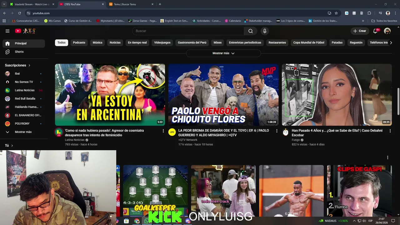Click the Chrome taskbar icon
Viewport: 400px width, 225px height.
pyautogui.click(x=137, y=221)
